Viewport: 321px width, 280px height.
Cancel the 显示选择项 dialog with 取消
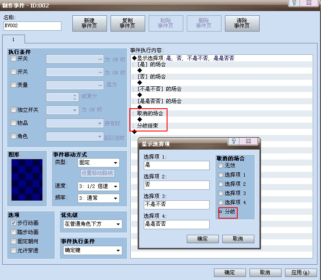click(x=238, y=239)
